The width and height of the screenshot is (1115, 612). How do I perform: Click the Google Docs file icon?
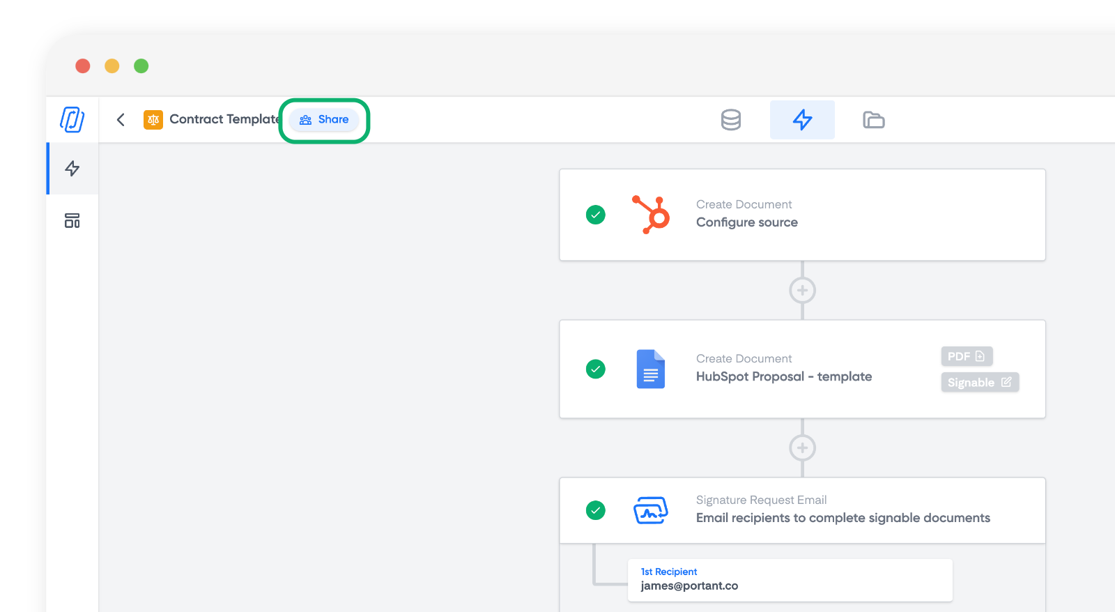coord(650,369)
